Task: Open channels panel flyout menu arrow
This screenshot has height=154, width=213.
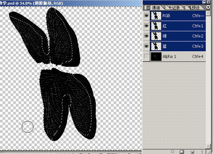Action: pyautogui.click(x=208, y=7)
